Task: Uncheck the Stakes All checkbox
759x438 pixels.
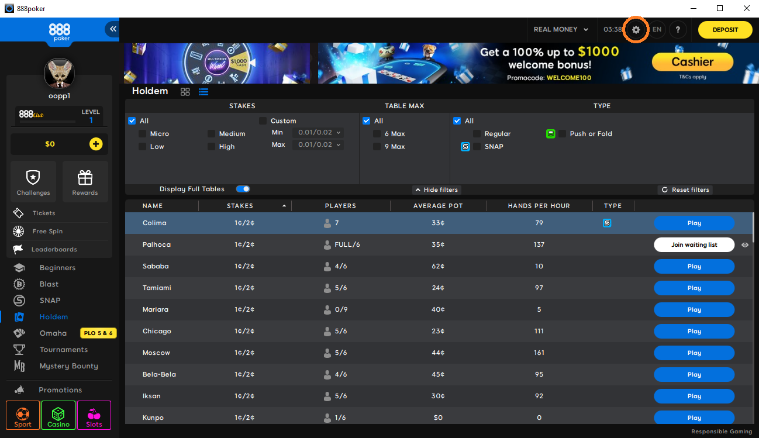Action: point(132,120)
